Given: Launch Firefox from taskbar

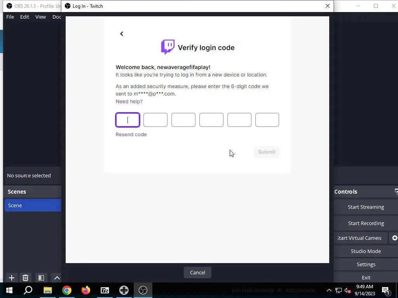Looking at the screenshot, I should [86, 290].
